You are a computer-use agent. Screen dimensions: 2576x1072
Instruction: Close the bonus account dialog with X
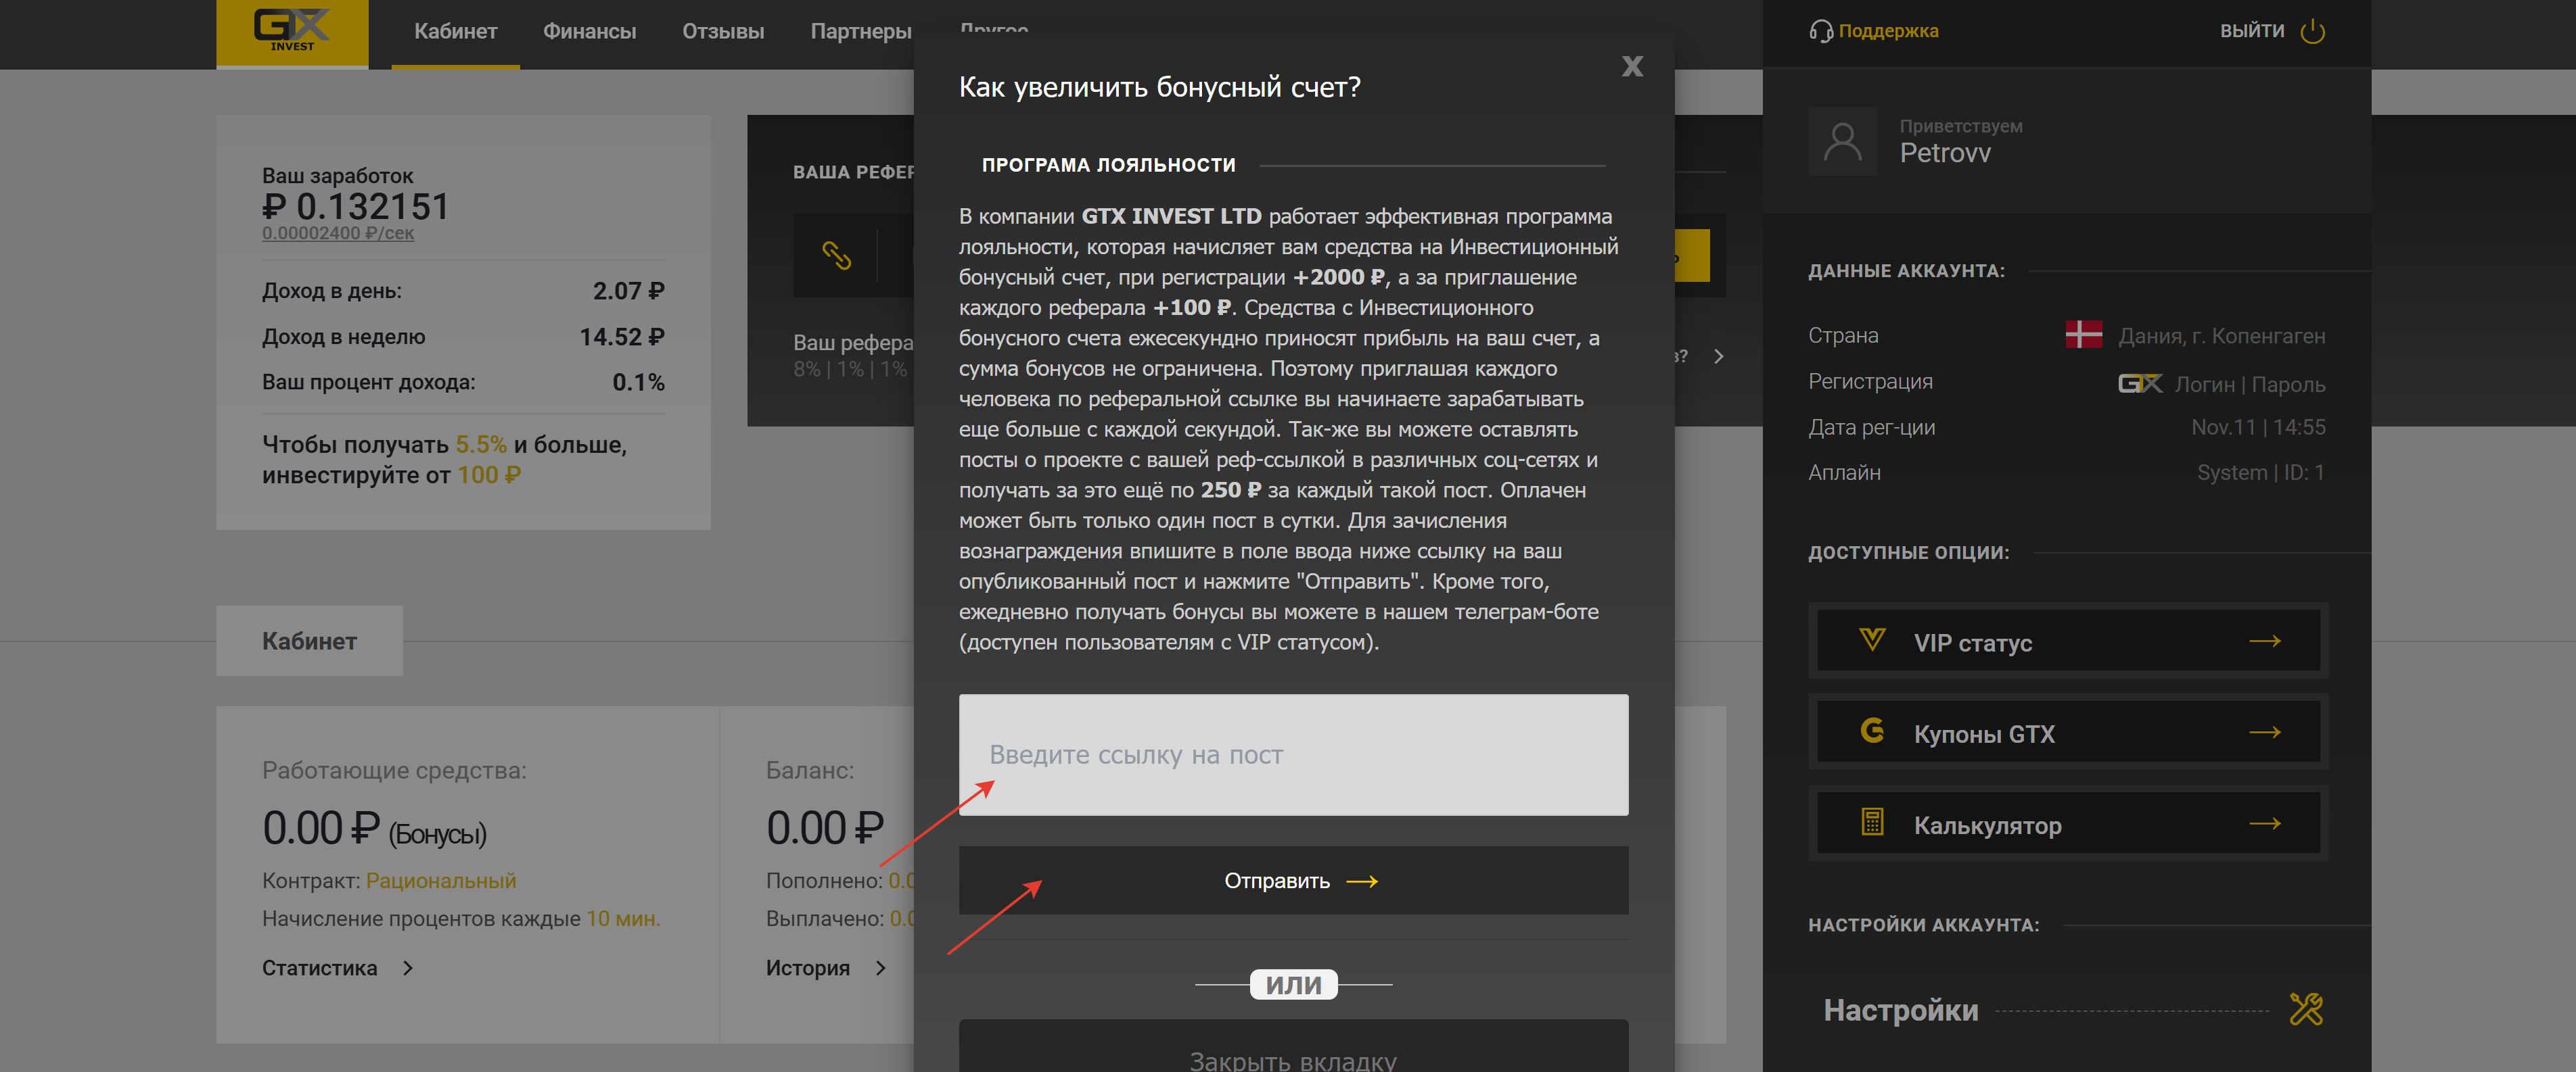click(1632, 66)
